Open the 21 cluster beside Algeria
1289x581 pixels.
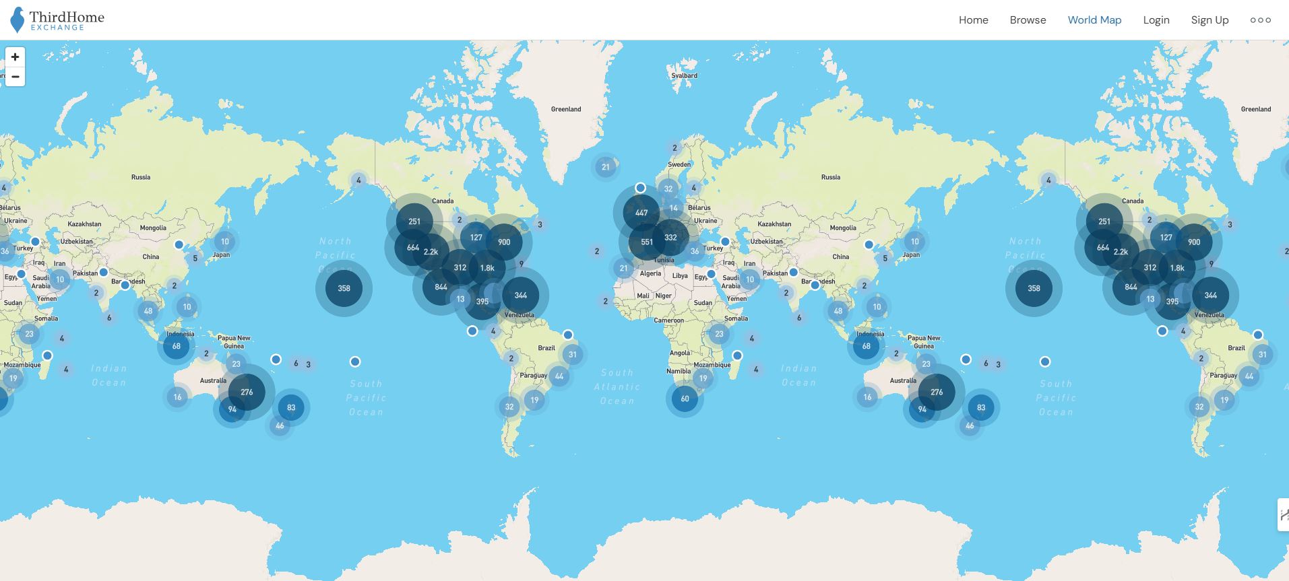coord(624,269)
